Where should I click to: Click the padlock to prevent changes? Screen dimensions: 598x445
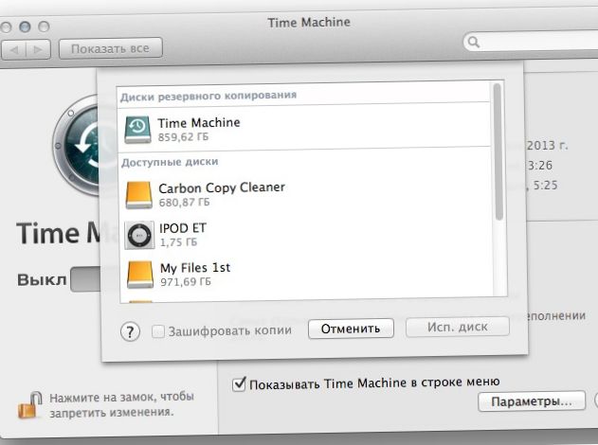pyautogui.click(x=29, y=405)
